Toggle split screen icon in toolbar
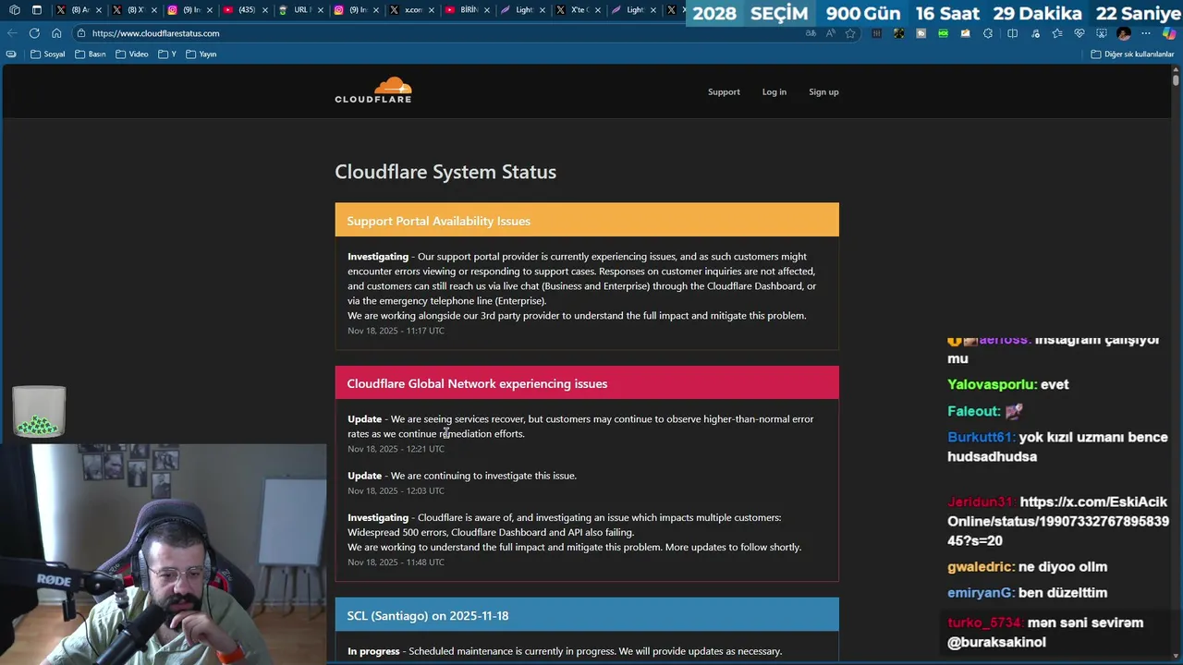 click(1012, 33)
